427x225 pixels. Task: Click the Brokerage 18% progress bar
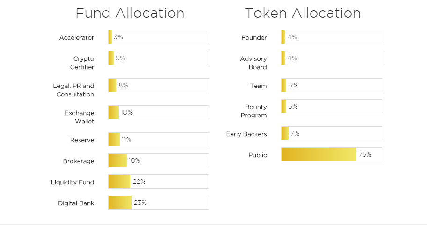tap(158, 160)
